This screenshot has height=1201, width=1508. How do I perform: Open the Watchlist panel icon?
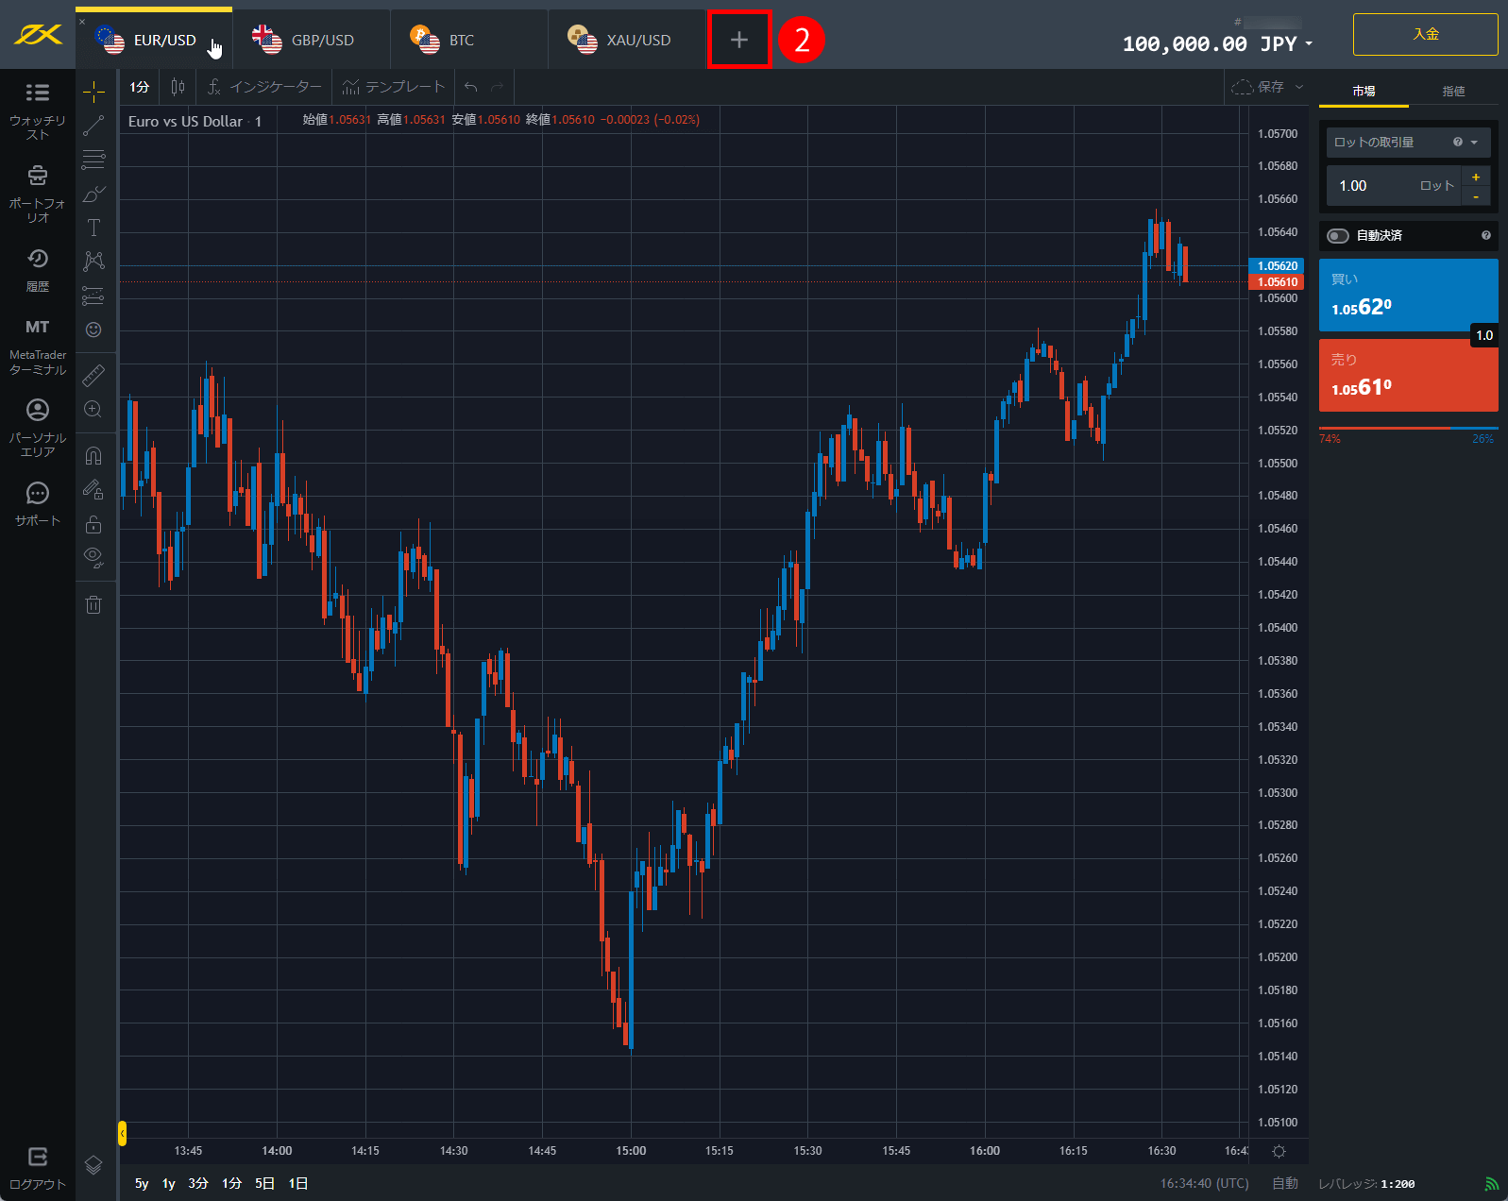(37, 93)
